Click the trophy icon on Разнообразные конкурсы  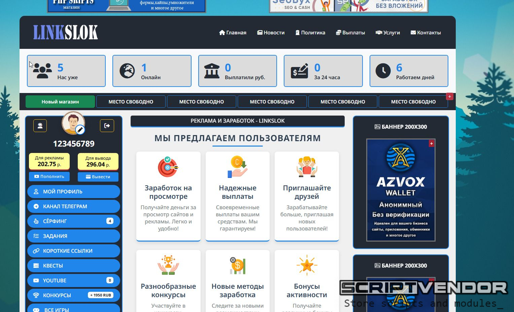tap(168, 265)
